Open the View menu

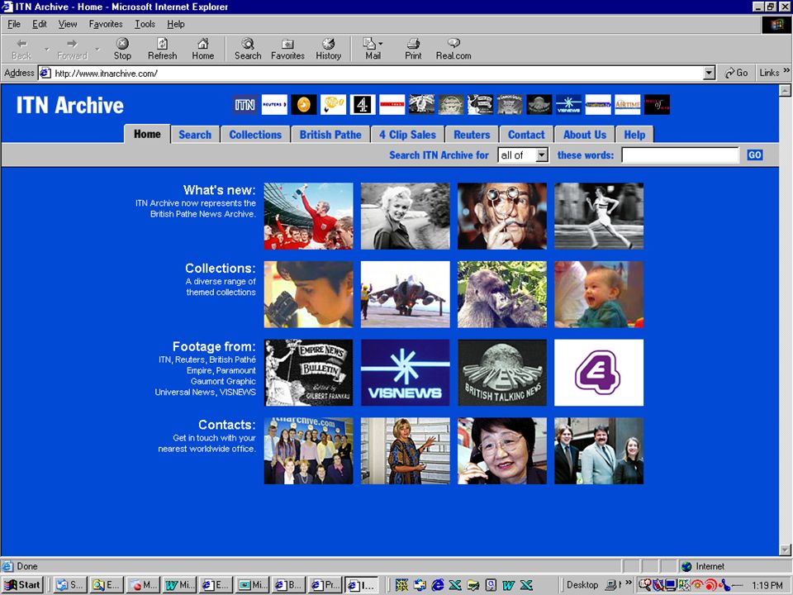(68, 24)
